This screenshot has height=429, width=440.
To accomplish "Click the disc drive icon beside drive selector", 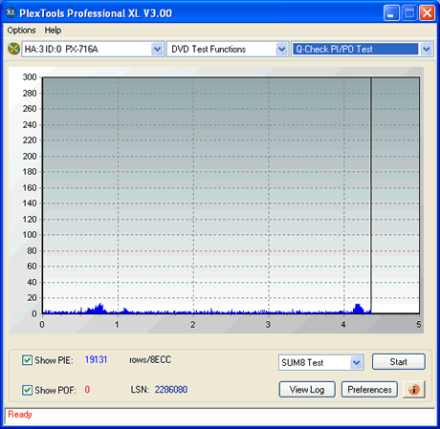I will coord(13,49).
